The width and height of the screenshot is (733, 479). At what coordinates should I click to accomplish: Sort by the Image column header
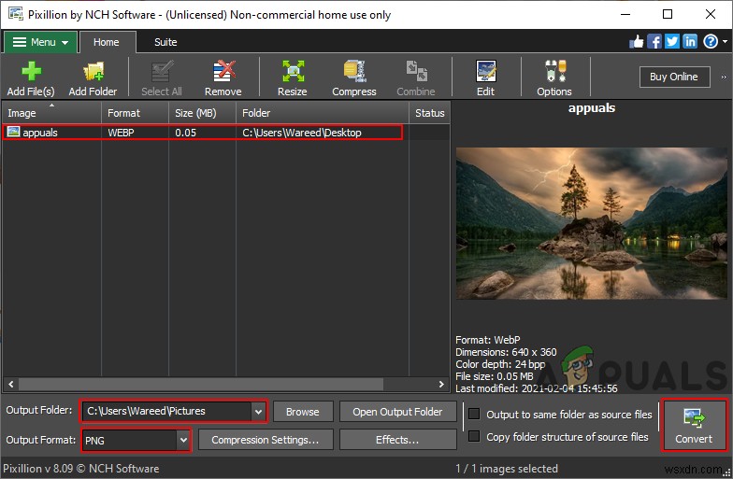click(x=51, y=113)
